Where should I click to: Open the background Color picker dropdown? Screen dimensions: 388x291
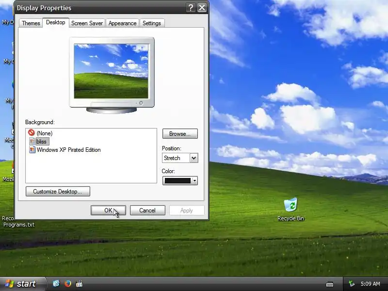coord(180,181)
